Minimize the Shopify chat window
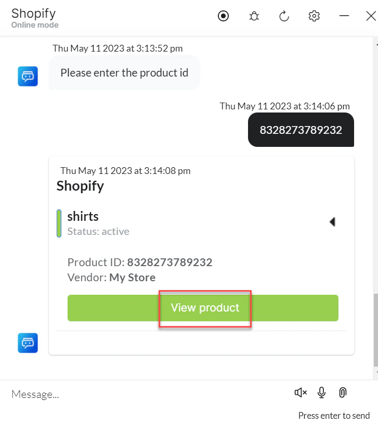 (344, 16)
